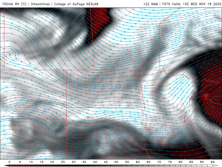The width and height of the screenshot is (222, 167).
Task: Click the "40" color scale label
Action: tap(95, 162)
